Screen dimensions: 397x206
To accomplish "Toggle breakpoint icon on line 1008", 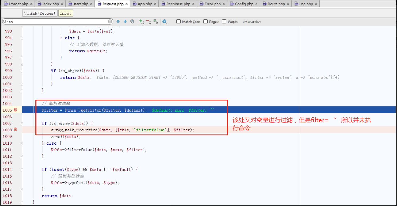I will [x=15, y=129].
